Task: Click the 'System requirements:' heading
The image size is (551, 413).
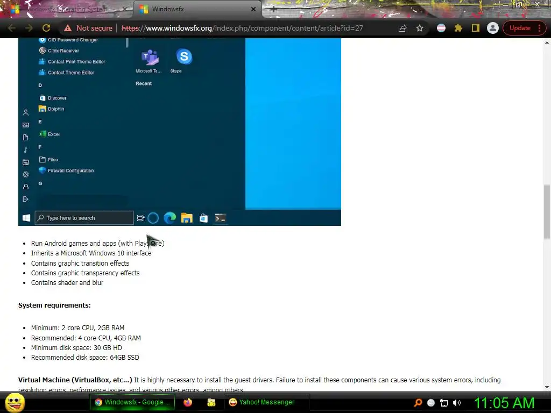Action: pos(54,305)
